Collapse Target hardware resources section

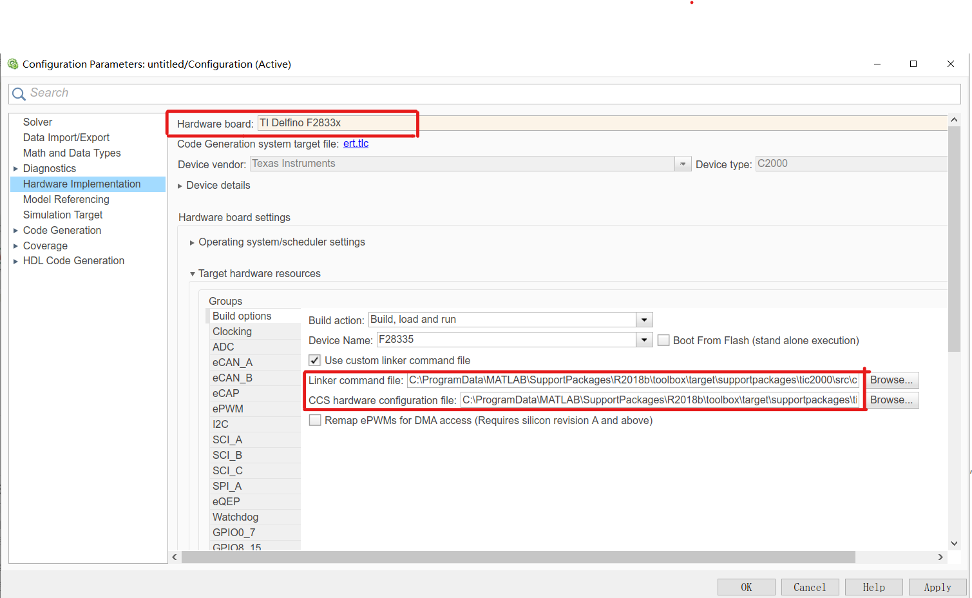tap(192, 274)
